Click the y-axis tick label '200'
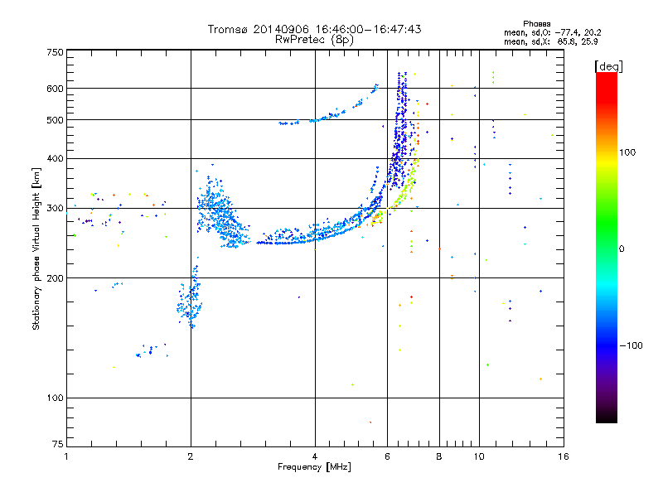The height and width of the screenshot is (497, 663). click(55, 278)
